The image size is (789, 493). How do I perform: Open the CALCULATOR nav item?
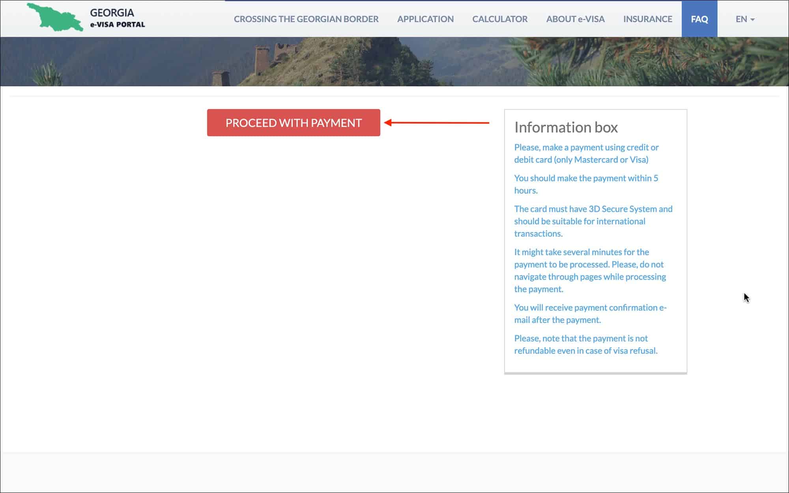click(499, 19)
